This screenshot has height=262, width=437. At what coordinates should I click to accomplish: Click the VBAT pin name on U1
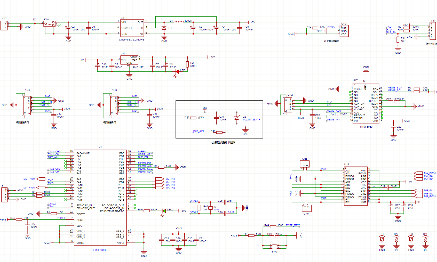80,226
